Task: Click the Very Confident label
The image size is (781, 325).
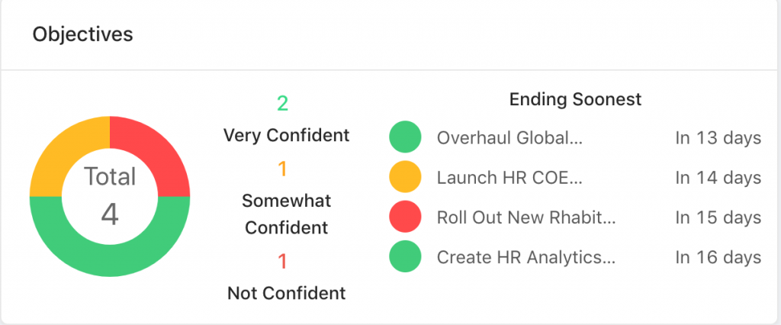Action: tap(287, 135)
